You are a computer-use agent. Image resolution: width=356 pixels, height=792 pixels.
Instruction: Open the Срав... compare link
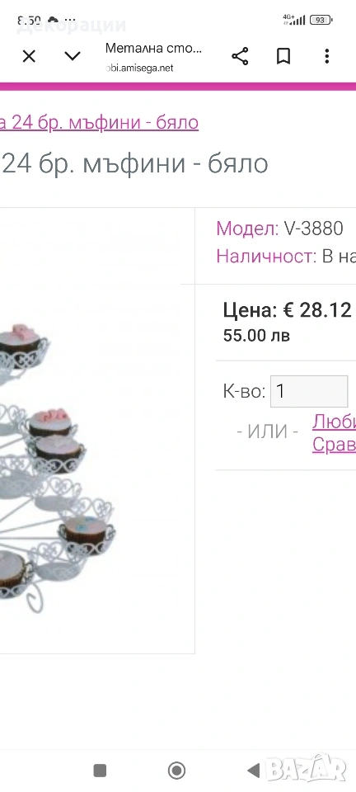335,445
